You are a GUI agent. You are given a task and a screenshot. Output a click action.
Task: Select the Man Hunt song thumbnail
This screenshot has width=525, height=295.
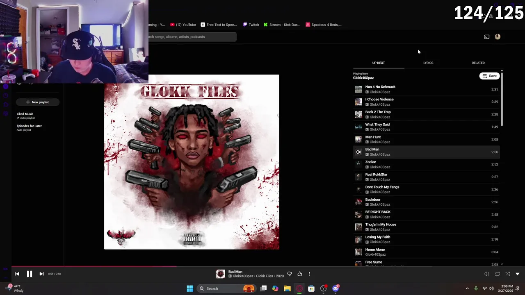tap(358, 139)
